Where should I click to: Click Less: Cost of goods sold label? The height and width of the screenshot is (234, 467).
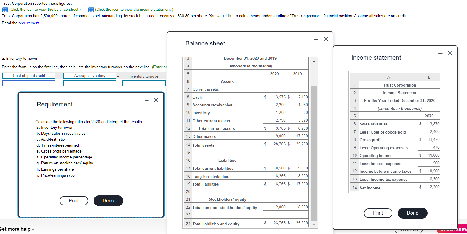click(x=383, y=132)
